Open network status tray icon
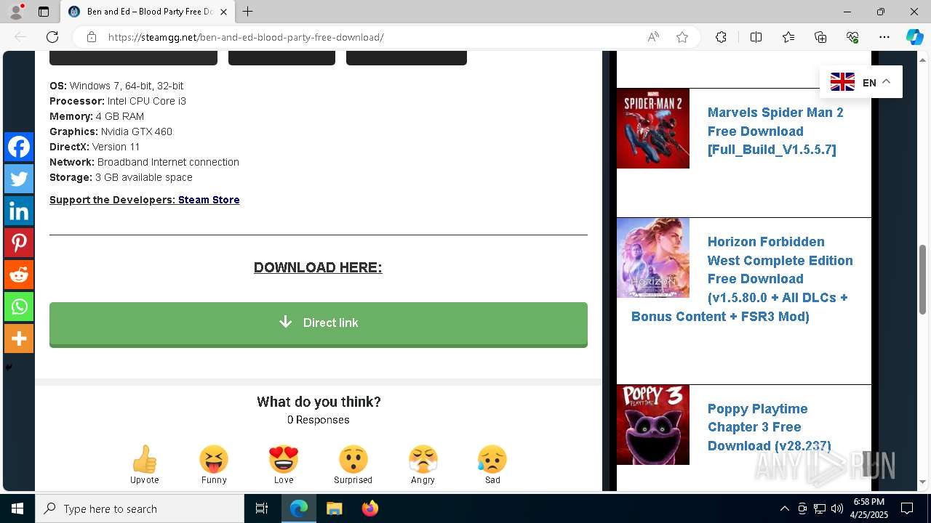 pyautogui.click(x=820, y=508)
